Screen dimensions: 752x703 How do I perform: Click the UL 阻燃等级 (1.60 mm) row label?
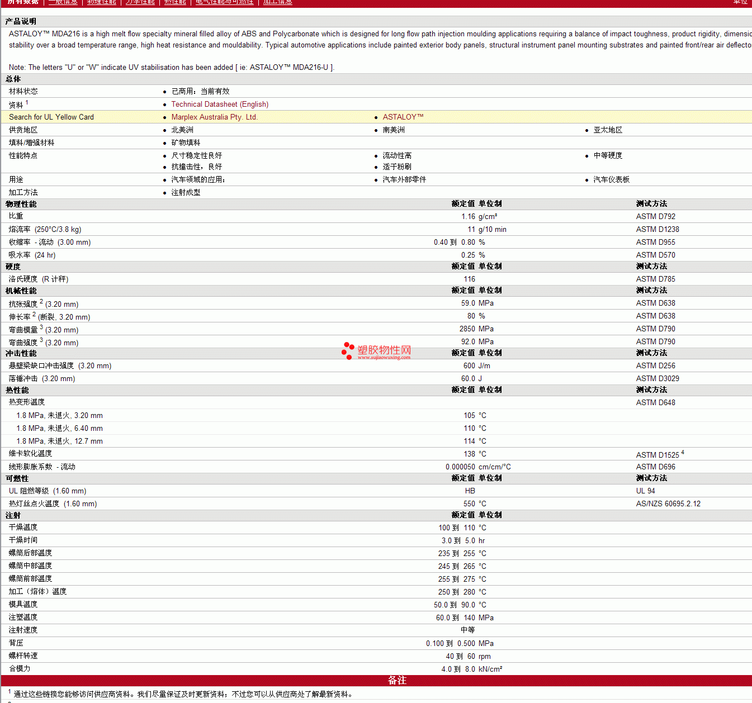(x=48, y=491)
